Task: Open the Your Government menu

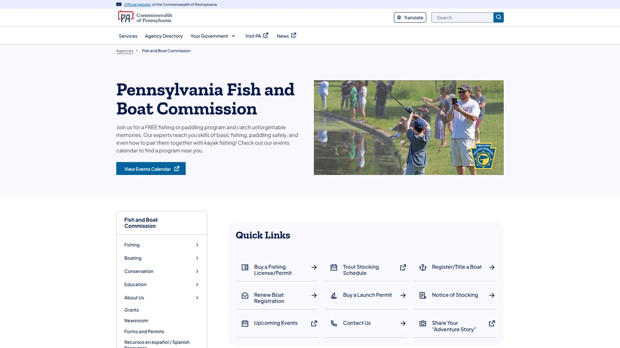Action: (x=209, y=36)
